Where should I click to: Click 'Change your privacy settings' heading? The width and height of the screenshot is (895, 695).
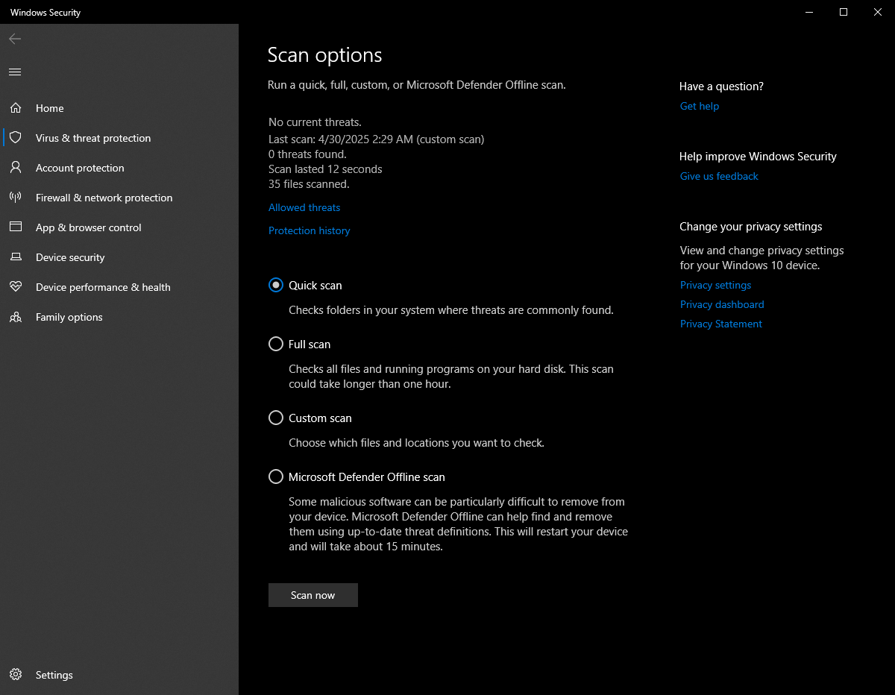click(751, 227)
